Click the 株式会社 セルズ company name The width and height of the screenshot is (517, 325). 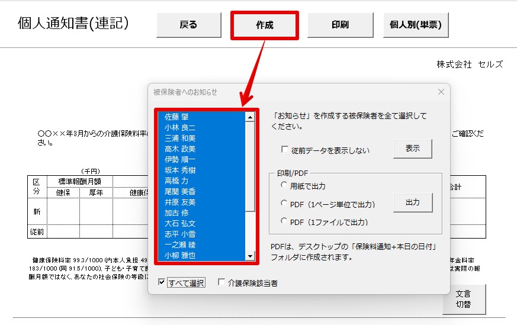[x=470, y=65]
